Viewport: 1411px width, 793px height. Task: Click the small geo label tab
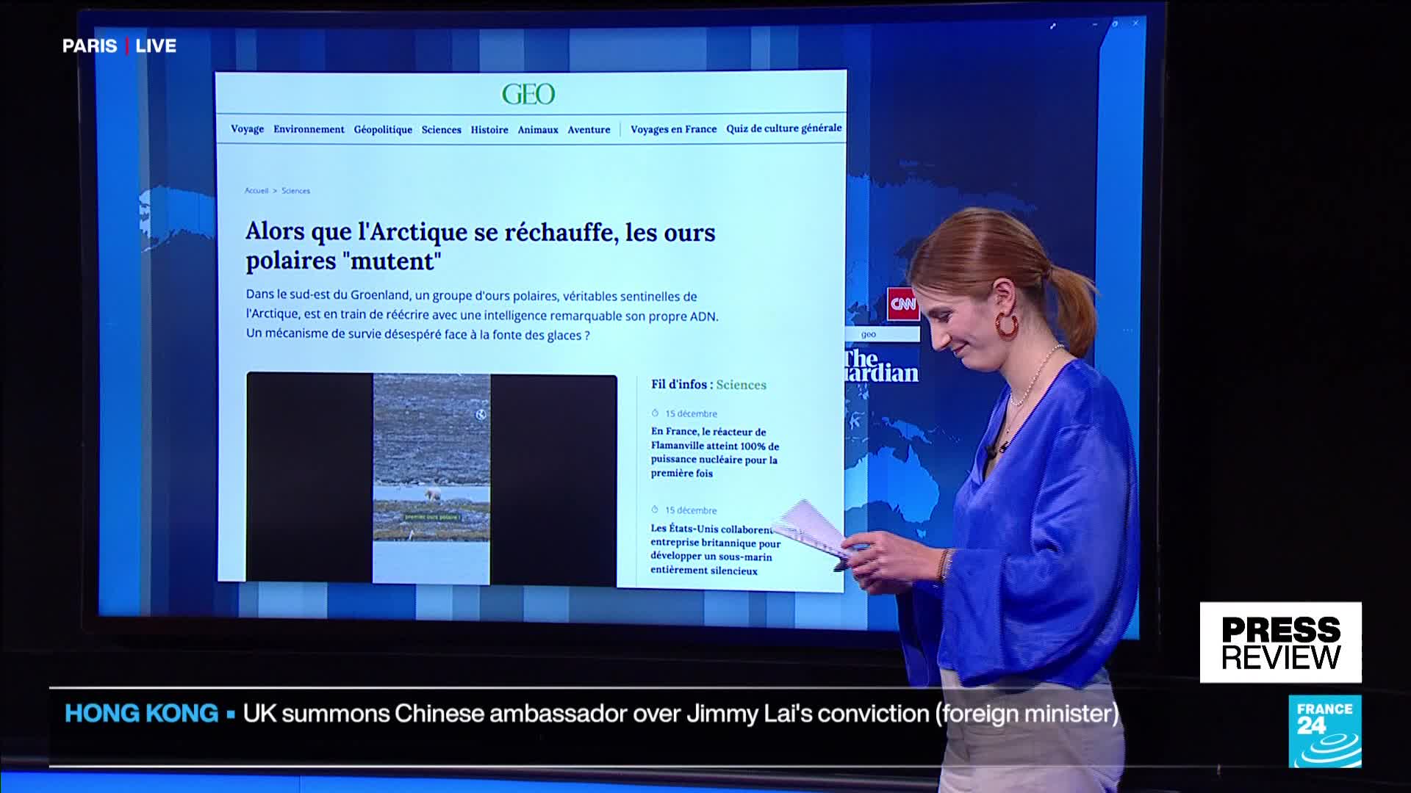pos(869,334)
